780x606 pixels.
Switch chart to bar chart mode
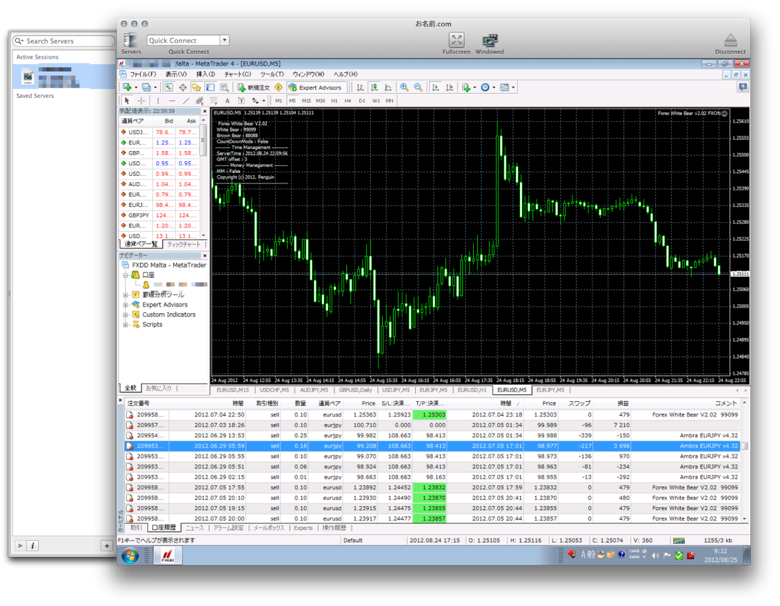point(360,88)
